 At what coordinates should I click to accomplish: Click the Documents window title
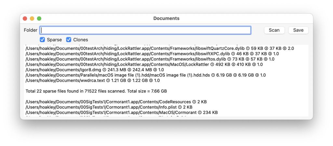[x=166, y=19]
